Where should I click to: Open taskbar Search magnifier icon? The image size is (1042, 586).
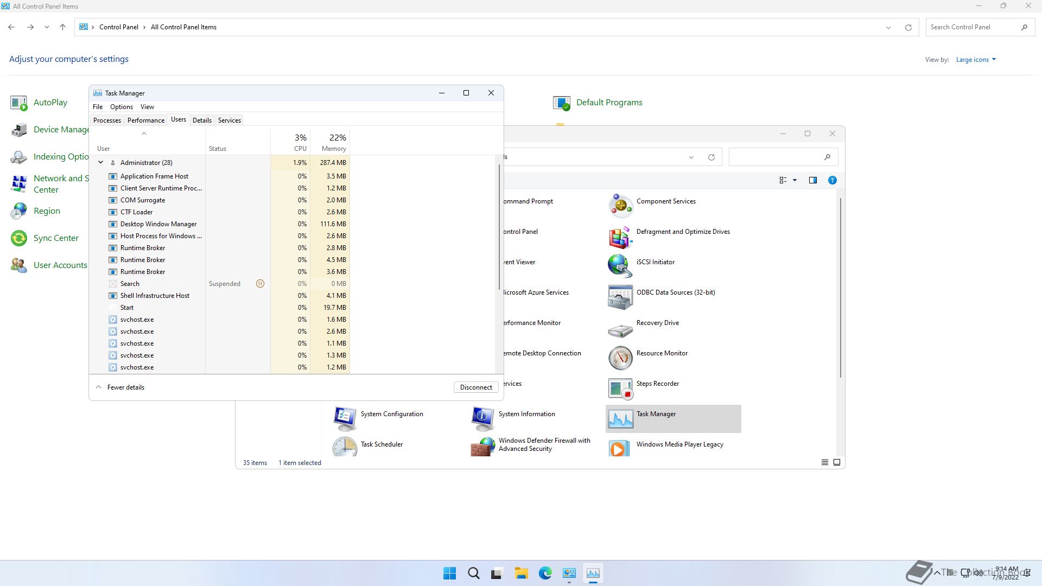point(474,573)
